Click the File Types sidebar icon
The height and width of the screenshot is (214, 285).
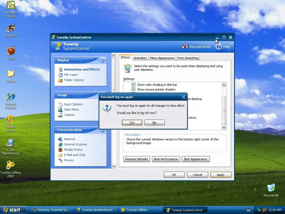pos(60,75)
